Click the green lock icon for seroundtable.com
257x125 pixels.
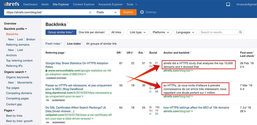(47, 71)
